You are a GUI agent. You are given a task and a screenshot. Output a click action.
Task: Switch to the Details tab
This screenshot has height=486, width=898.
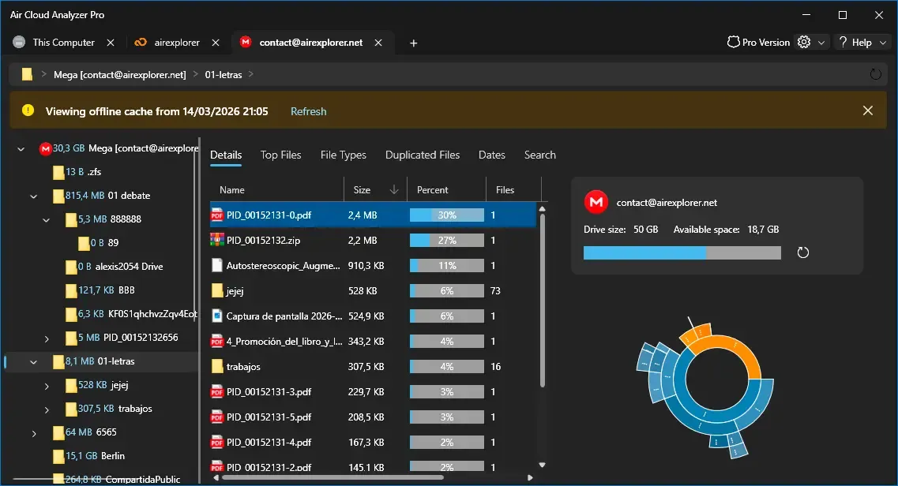point(226,155)
